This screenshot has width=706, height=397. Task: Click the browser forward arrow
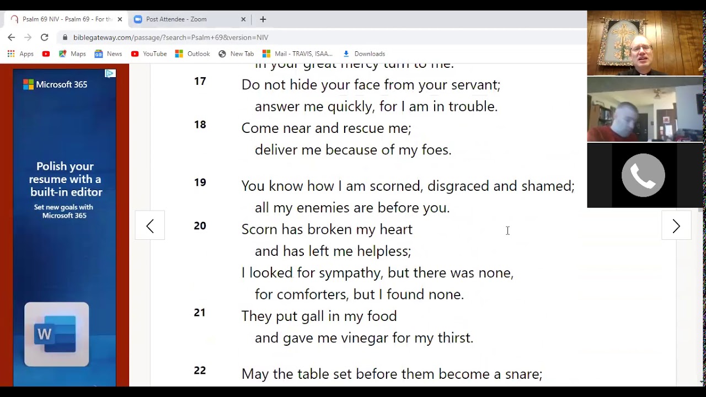point(28,37)
